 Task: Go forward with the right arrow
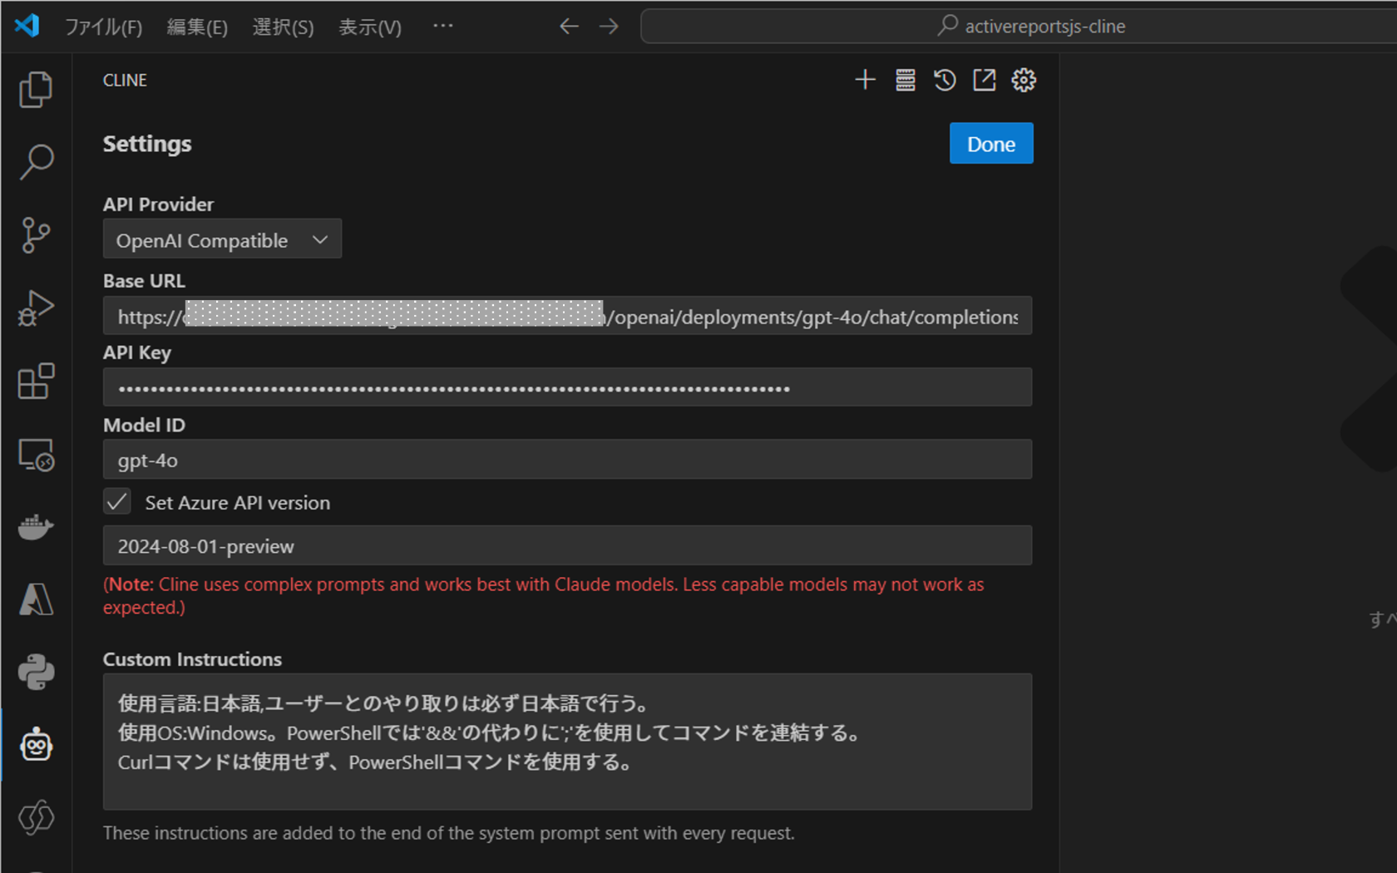tap(610, 27)
